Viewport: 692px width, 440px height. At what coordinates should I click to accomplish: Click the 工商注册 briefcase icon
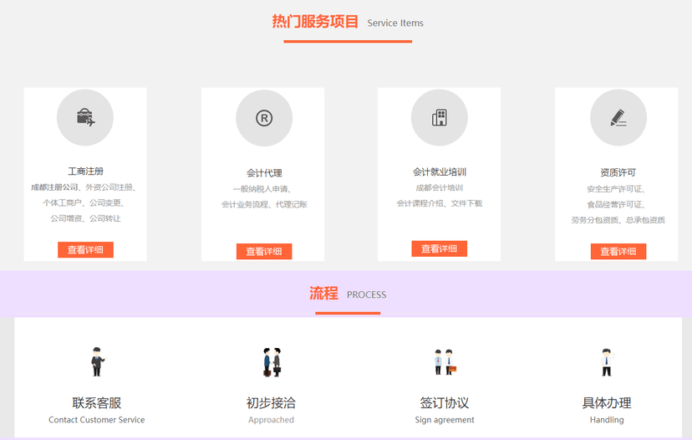point(85,118)
